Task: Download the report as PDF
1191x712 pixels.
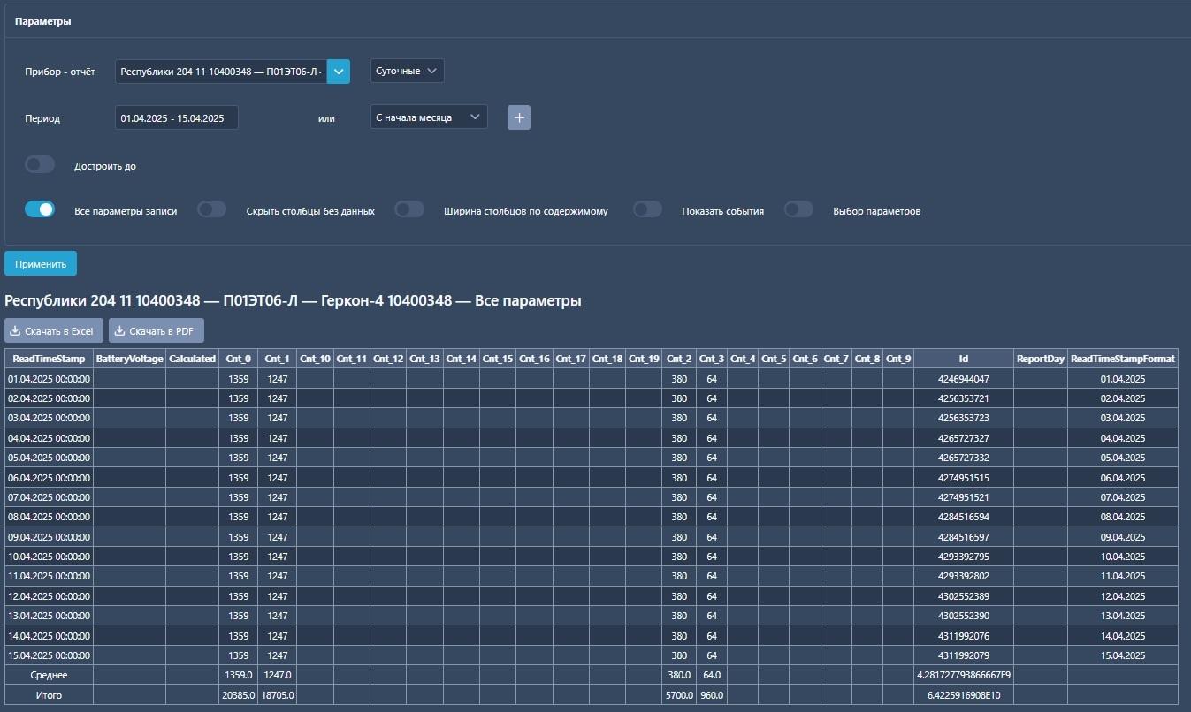Action: coord(157,331)
